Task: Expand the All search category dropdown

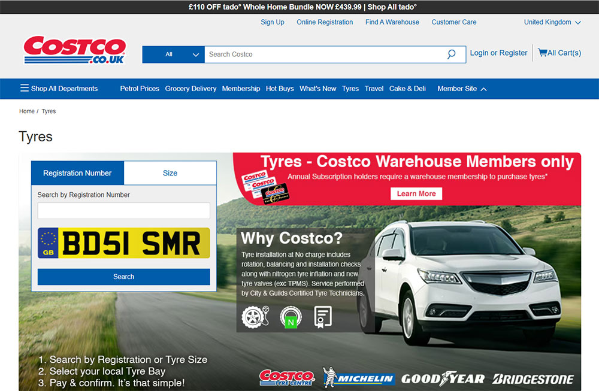Action: (x=174, y=54)
